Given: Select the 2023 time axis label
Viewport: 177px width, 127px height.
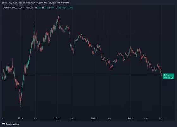Looking at the screenshot, I should pyautogui.click(x=94, y=118).
